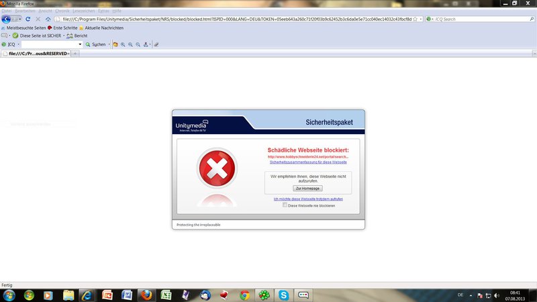The width and height of the screenshot is (537, 302).
Task: Click the highlighter icon in ICQ toolbar
Action: 156,44
